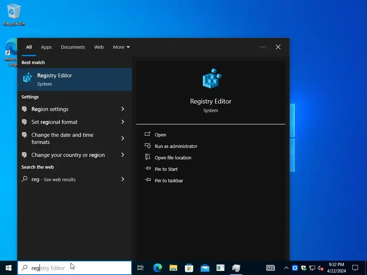Open Registry Editor best match result
Screen dimensions: 367x275
point(75,79)
